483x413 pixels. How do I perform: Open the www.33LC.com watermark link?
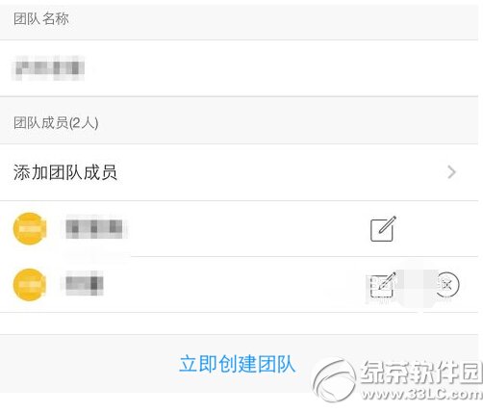[422, 394]
